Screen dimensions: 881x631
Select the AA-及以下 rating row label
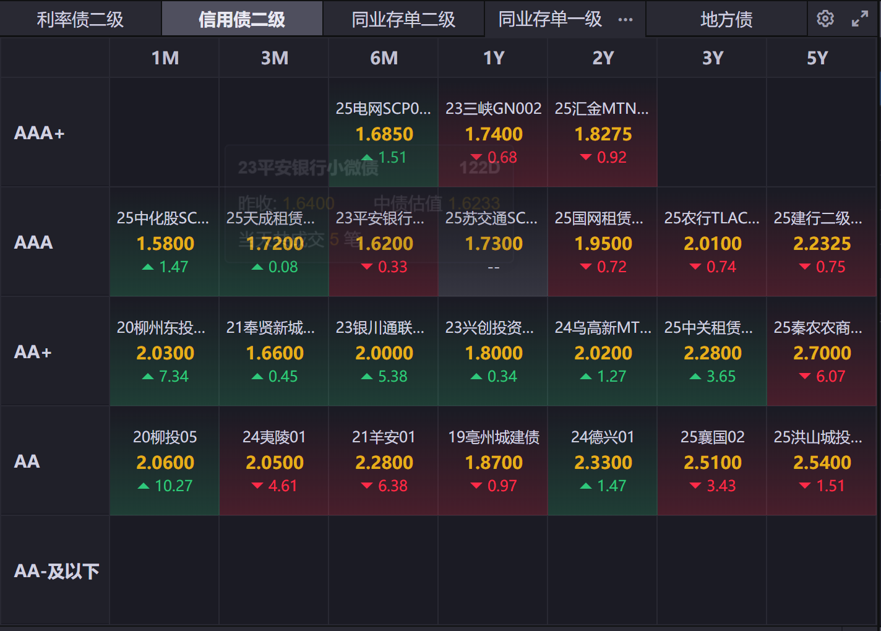56,571
